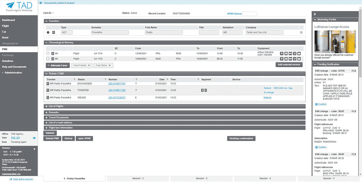Select the checkbox for flight LH 1114

(48, 54)
